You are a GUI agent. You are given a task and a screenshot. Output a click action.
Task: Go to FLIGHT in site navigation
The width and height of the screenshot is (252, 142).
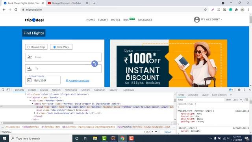click(103, 20)
